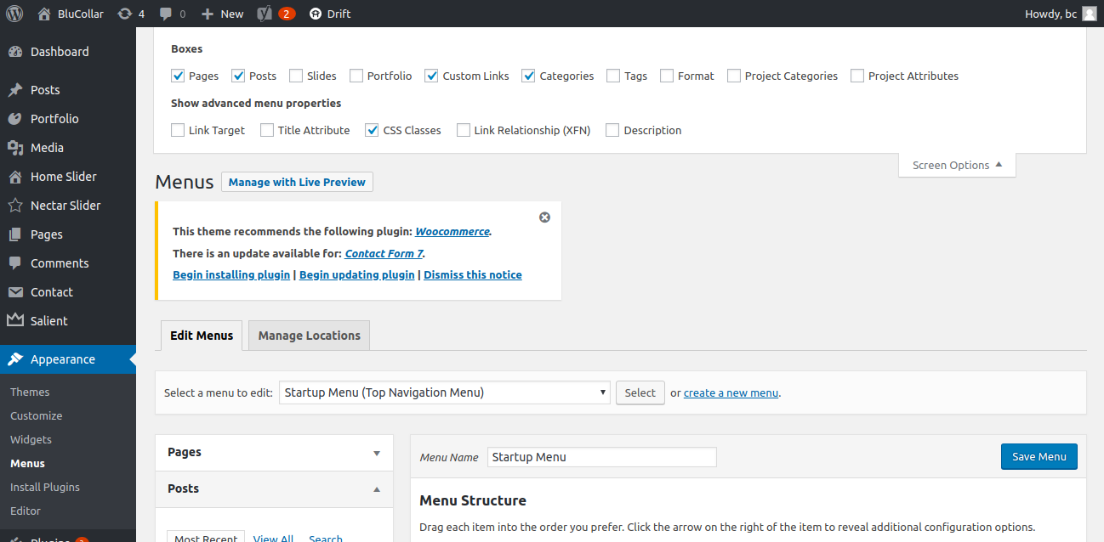
Task: Expand the Pages metabox
Action: tap(377, 453)
